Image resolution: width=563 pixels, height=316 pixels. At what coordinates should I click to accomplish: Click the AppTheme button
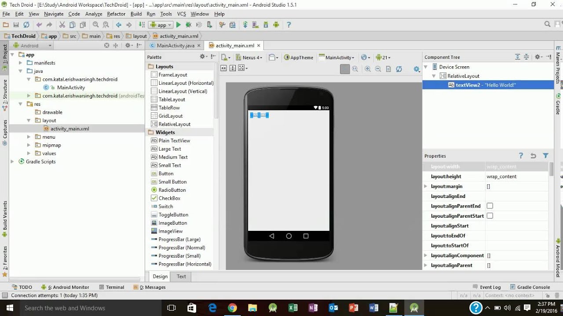(299, 57)
